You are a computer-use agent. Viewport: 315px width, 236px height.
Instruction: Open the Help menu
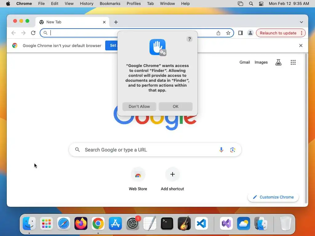tap(185, 4)
